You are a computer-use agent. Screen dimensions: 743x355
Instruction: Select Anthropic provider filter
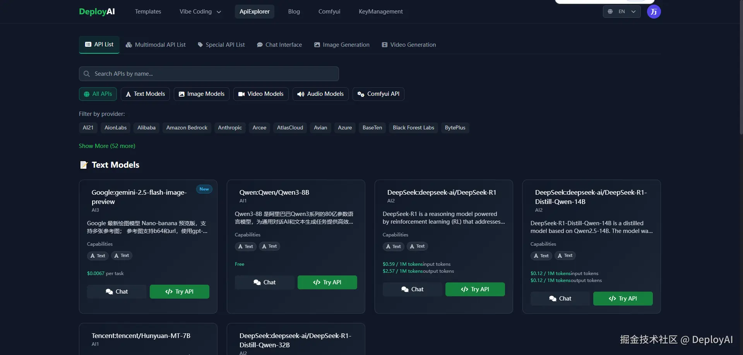tap(230, 128)
